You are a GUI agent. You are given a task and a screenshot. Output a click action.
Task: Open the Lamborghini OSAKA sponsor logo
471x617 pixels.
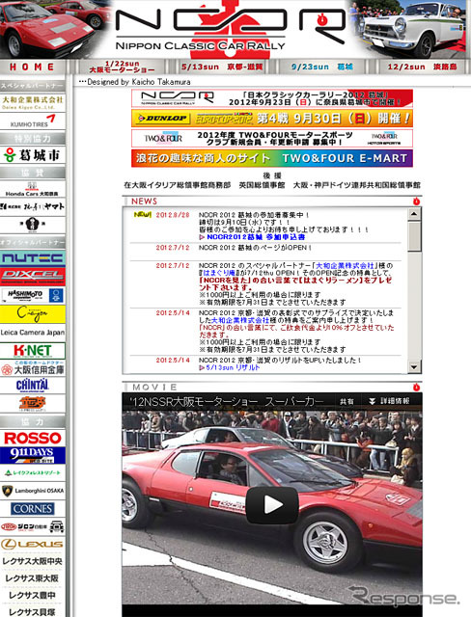tap(33, 491)
